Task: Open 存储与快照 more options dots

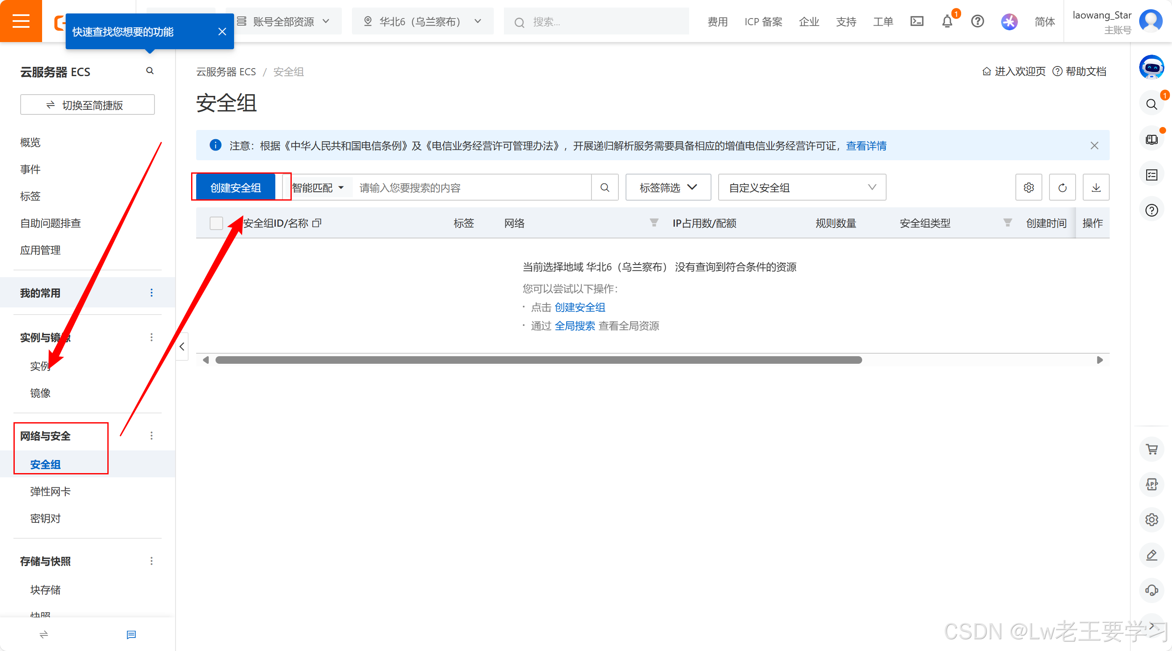Action: pos(152,561)
